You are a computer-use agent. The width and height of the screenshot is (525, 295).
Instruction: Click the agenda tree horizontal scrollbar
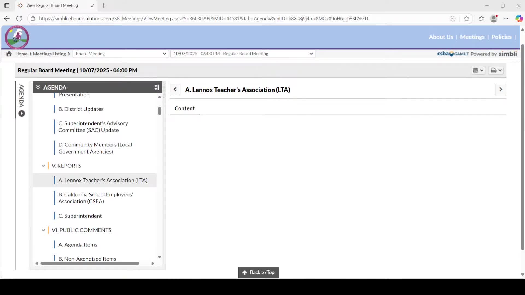(90, 263)
